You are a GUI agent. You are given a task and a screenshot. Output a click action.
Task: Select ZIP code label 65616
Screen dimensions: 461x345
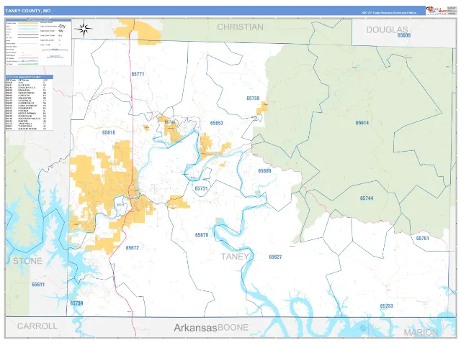click(109, 132)
